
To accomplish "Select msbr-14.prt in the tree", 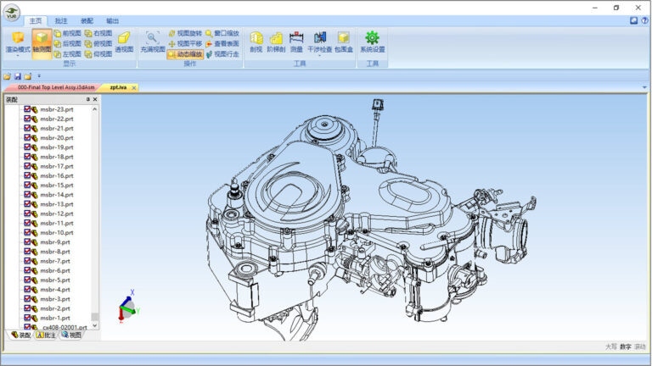I will 57,195.
